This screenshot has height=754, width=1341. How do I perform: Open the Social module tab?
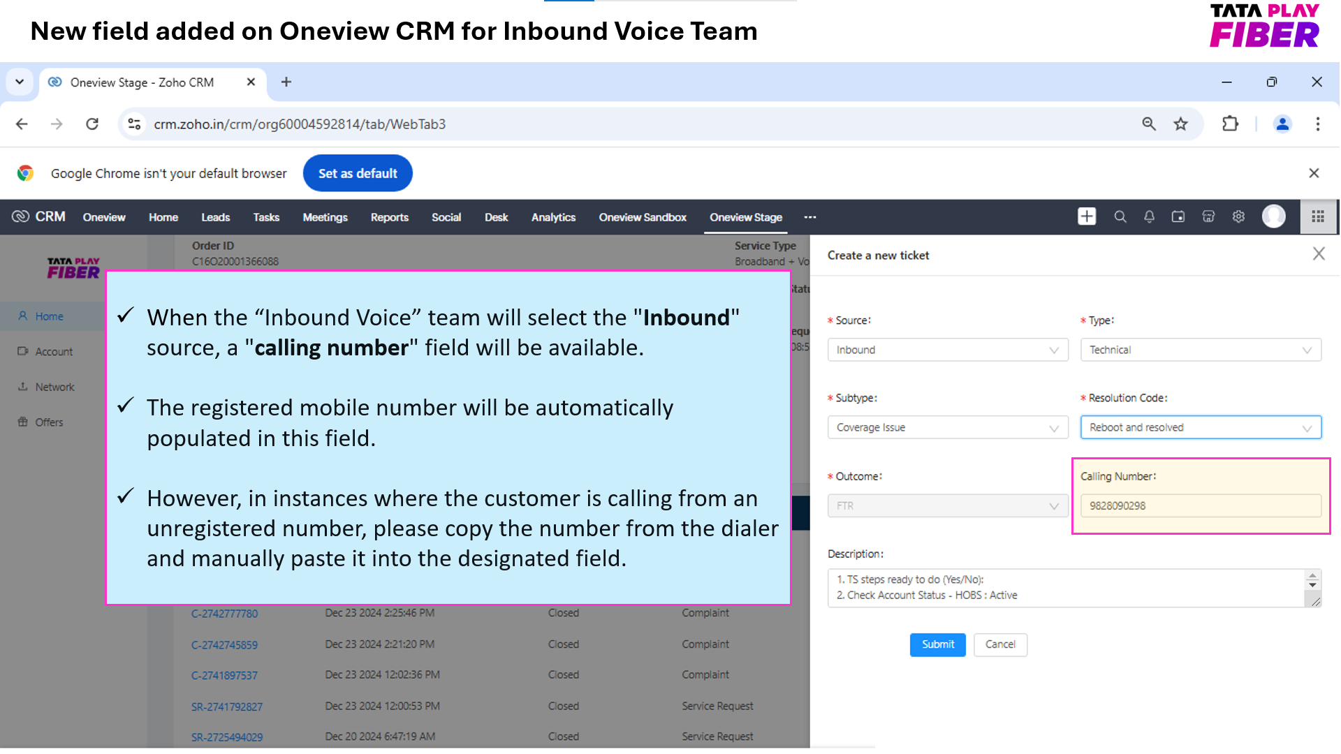coord(446,217)
